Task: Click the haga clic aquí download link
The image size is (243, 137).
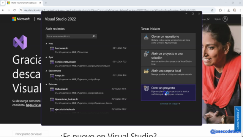Action: point(33,105)
